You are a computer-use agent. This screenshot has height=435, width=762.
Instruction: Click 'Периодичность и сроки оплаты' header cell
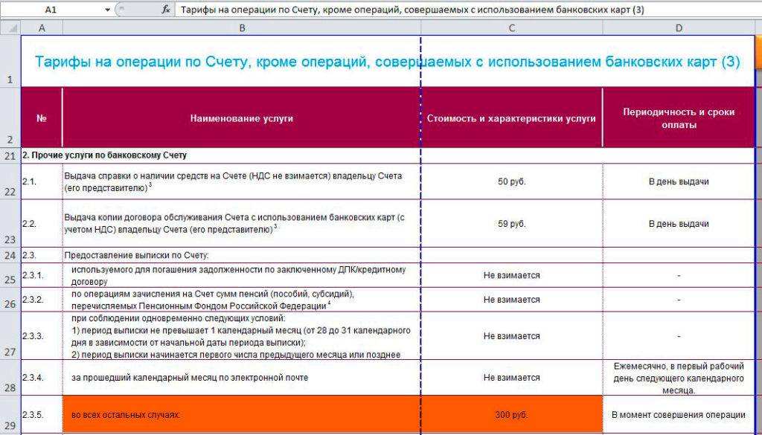click(678, 118)
